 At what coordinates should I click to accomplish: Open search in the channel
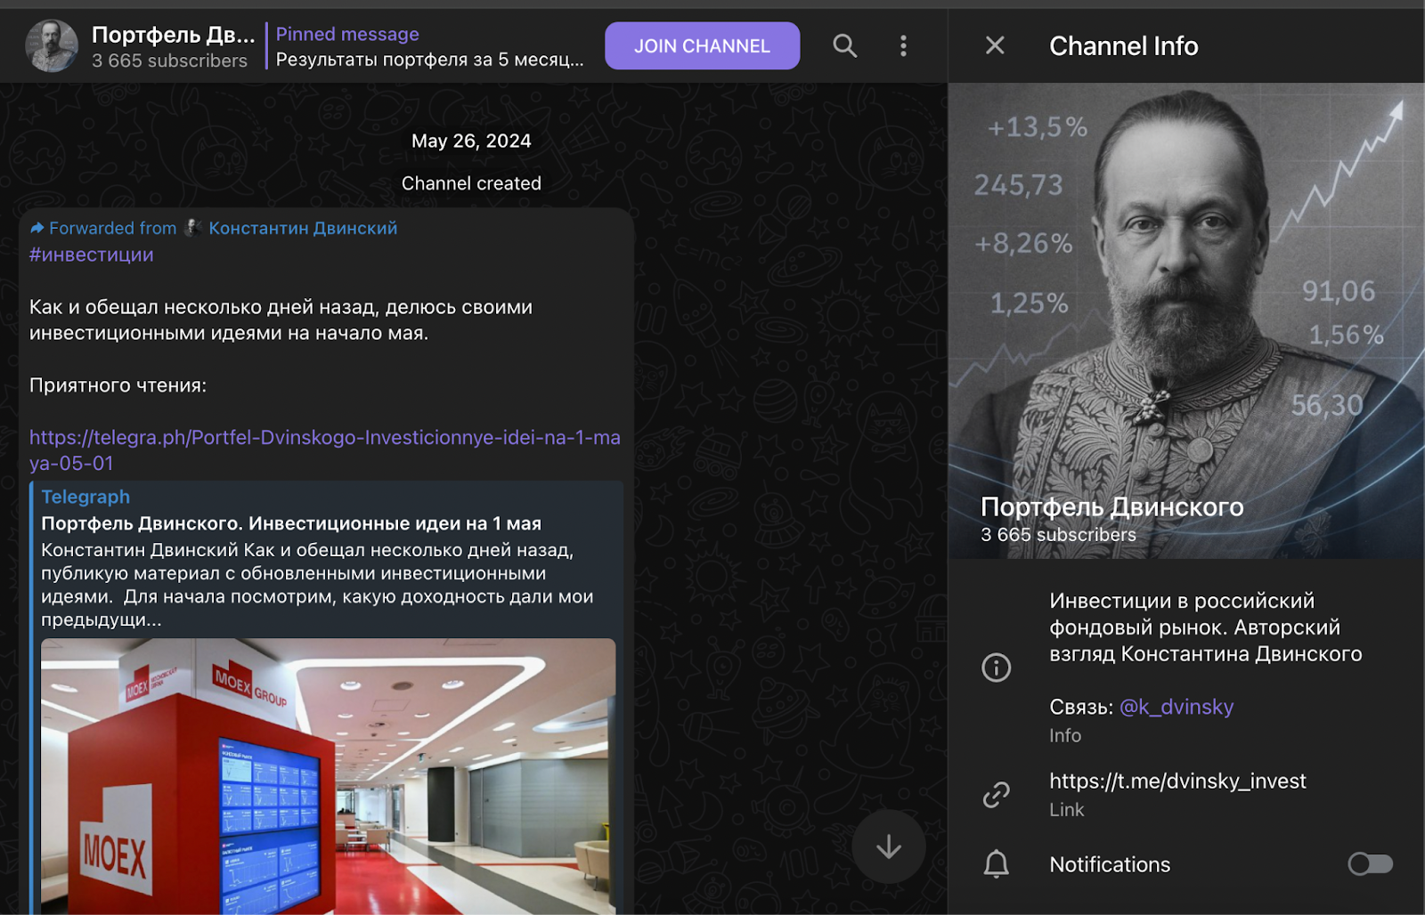(x=844, y=46)
